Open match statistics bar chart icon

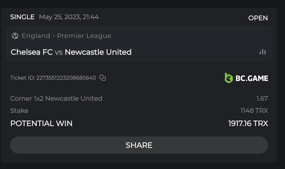[262, 52]
